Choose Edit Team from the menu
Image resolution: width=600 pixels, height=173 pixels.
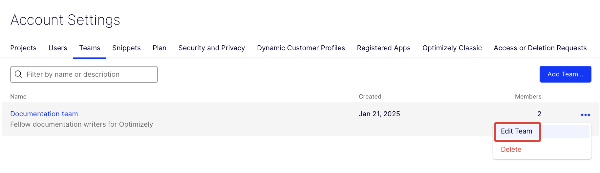pyautogui.click(x=516, y=131)
